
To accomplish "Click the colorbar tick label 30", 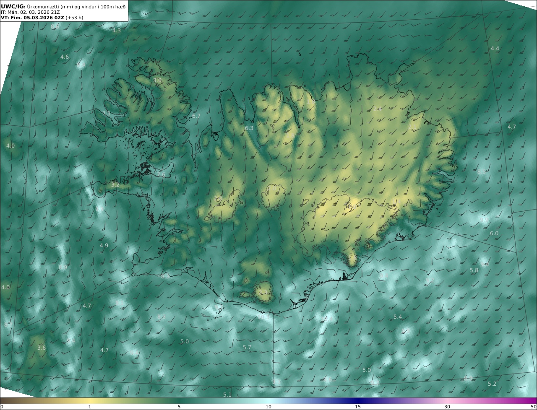I will 447,407.
